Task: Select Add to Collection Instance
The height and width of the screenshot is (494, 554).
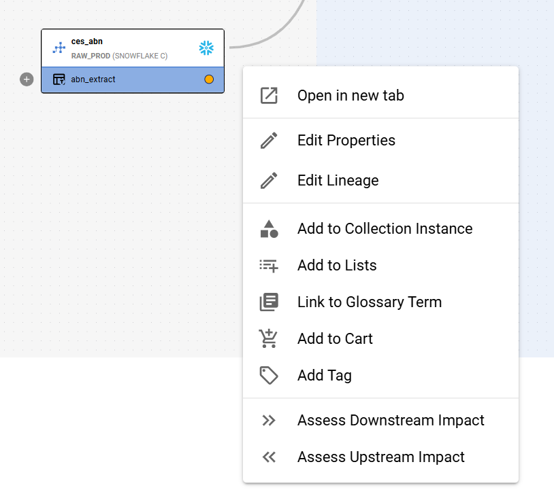Action: [385, 229]
